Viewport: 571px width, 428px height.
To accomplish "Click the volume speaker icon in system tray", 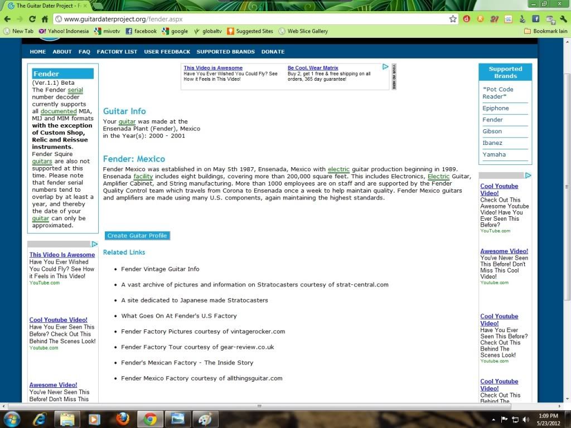I will coord(525,420).
